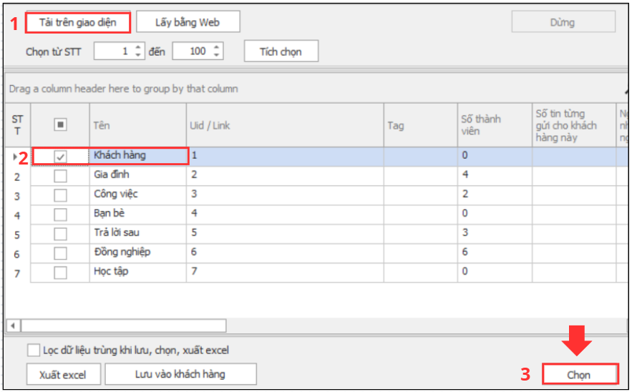Click the 'Lấy bằng Web' button
The height and width of the screenshot is (392, 632).
(188, 22)
